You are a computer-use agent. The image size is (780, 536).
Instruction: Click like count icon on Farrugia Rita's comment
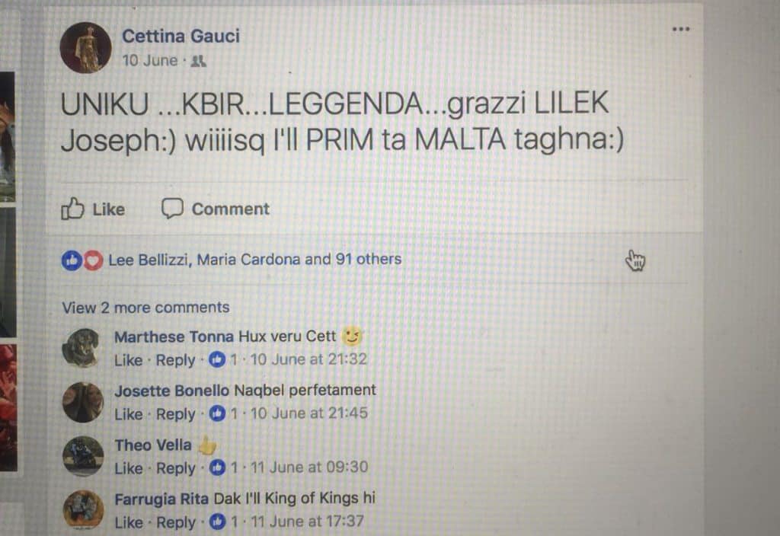pyautogui.click(x=217, y=522)
